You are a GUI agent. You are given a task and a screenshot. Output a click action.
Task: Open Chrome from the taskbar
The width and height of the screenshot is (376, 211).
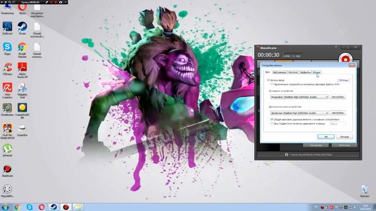(x=17, y=207)
